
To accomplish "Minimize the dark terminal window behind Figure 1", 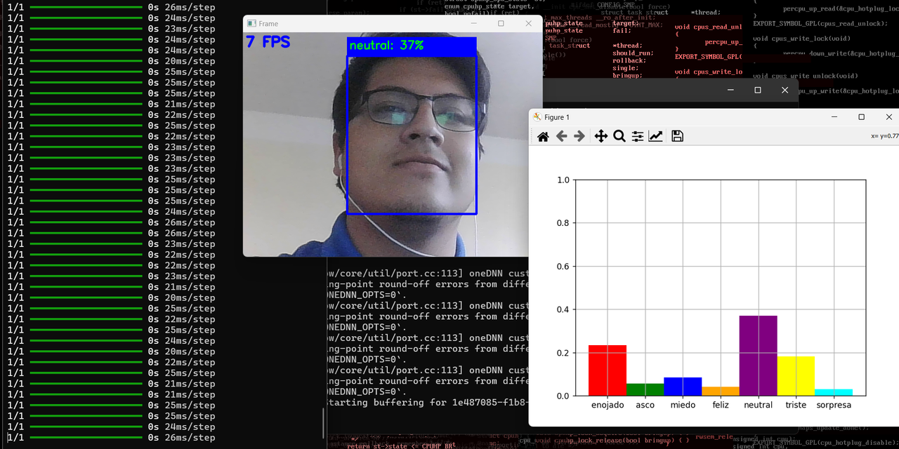I will click(730, 90).
